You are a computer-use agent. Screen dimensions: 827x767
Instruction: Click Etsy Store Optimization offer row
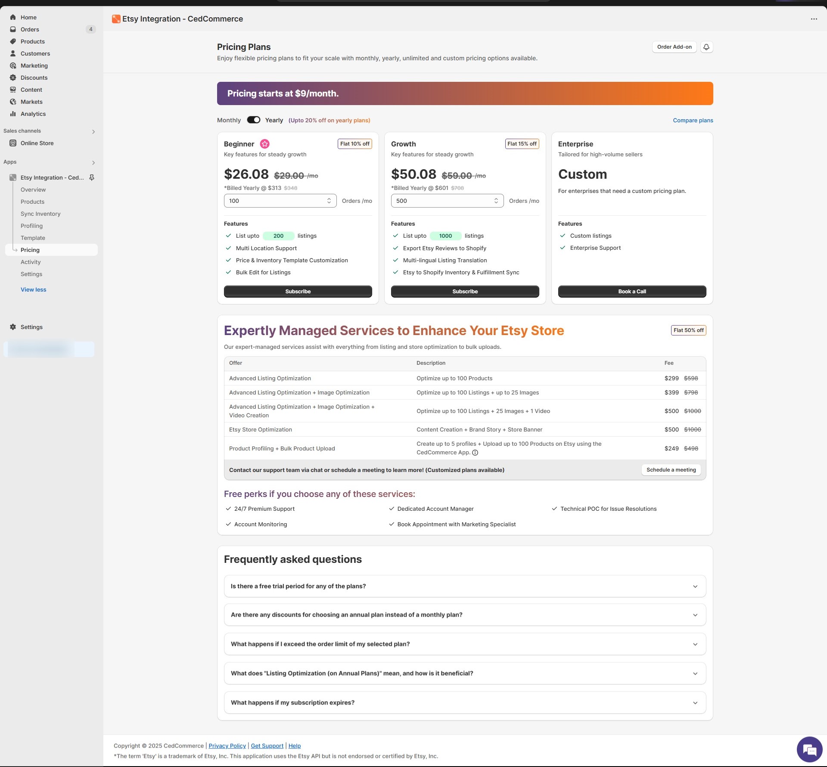465,429
